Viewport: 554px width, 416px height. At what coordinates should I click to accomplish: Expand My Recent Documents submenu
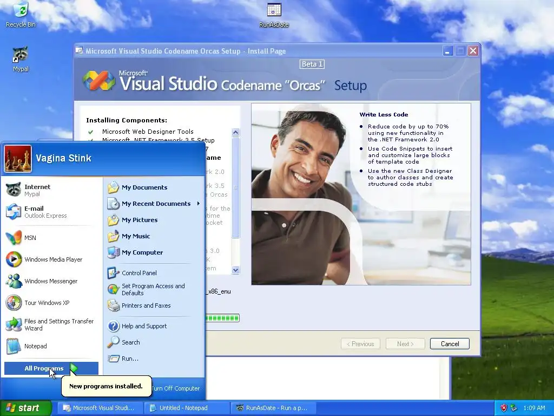tap(153, 204)
